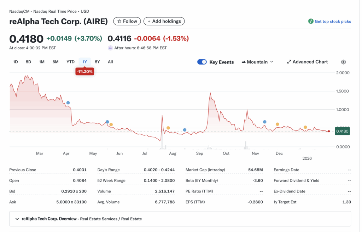Screen dimensions: 362x232
Task: Click the moon icon next to after-hours price
Action: pyautogui.click(x=110, y=48)
